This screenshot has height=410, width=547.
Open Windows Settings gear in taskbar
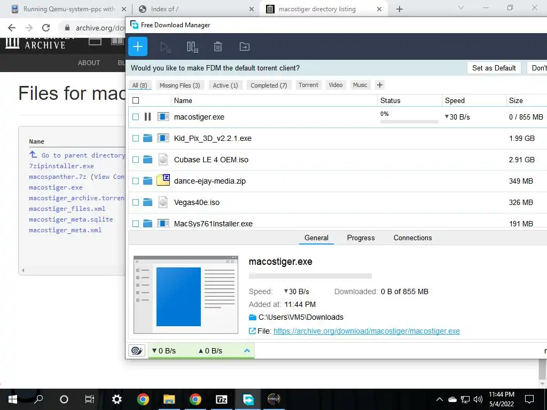coord(116,399)
